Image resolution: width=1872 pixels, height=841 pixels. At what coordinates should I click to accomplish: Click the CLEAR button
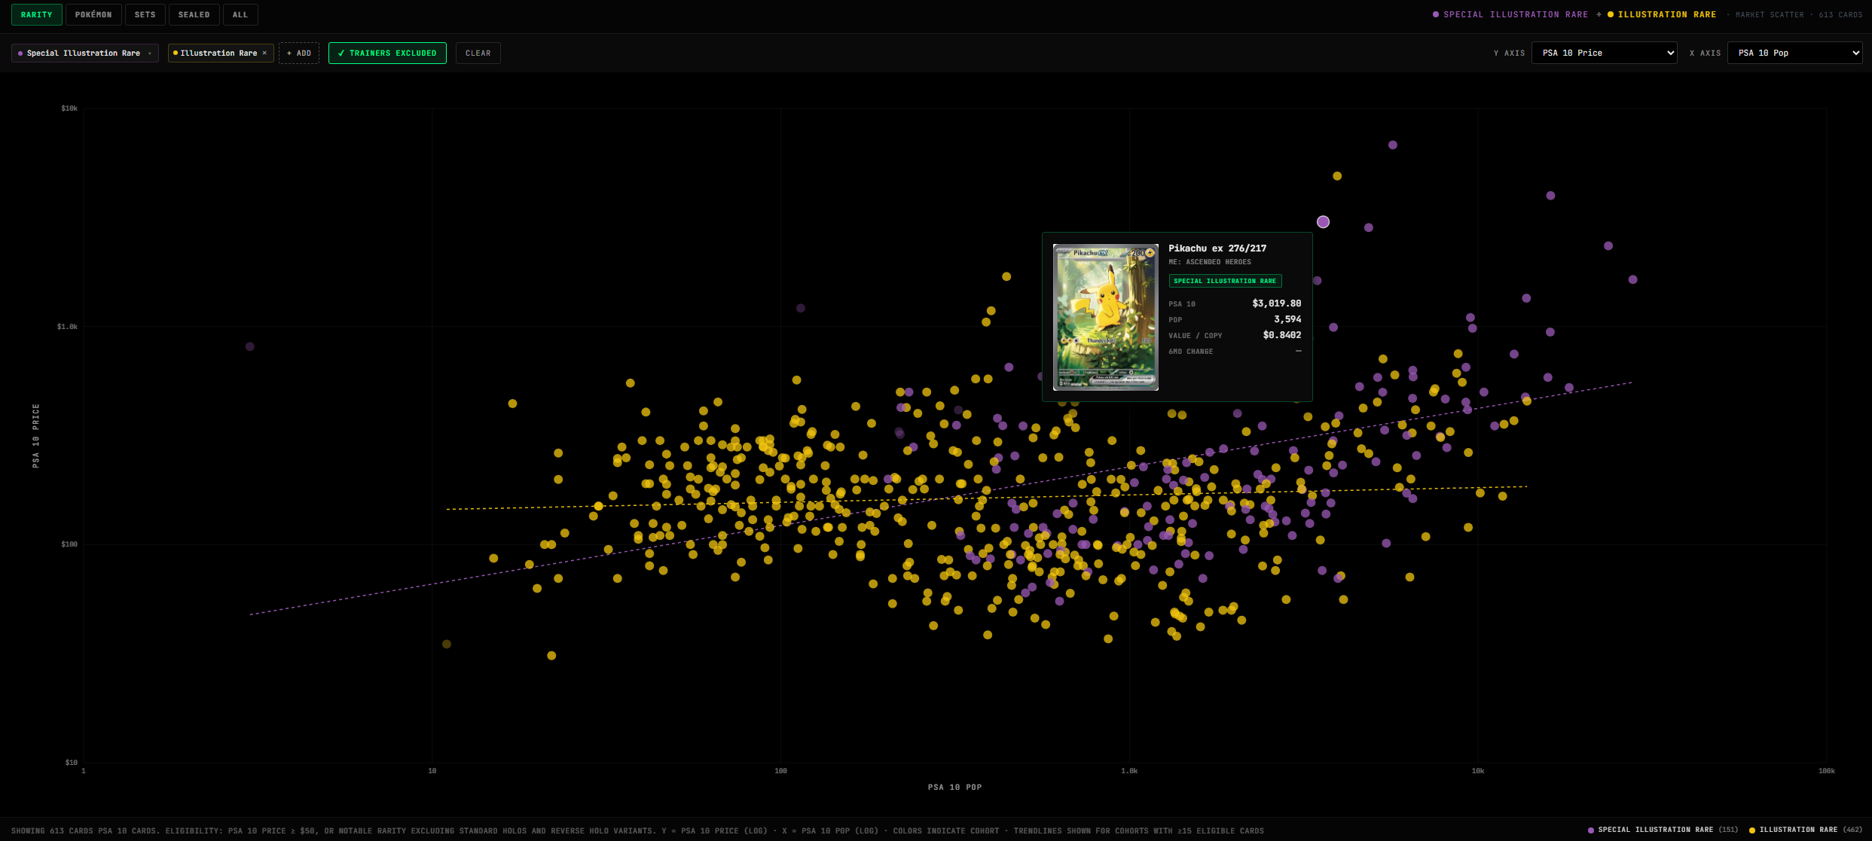478,53
